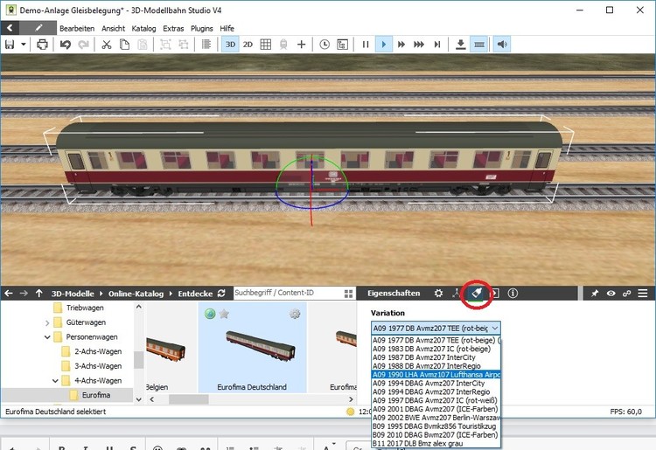Undo the last action
The height and width of the screenshot is (450, 656).
tap(66, 45)
